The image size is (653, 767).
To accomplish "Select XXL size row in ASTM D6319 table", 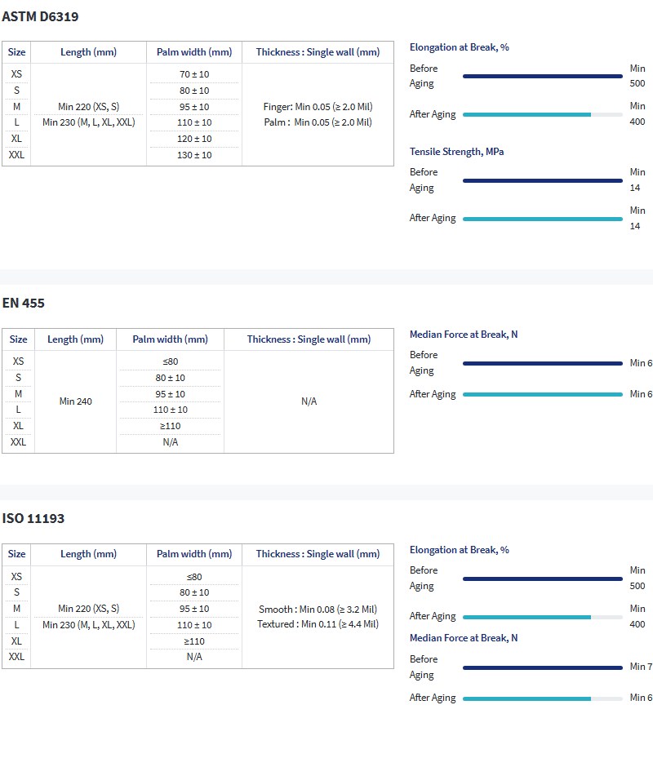I will pos(16,155).
